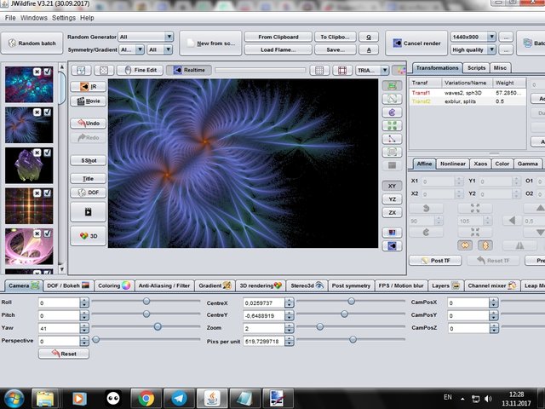The image size is (545, 409).
Task: Toggle checkbox on the first flame thumbnail
Action: point(48,72)
